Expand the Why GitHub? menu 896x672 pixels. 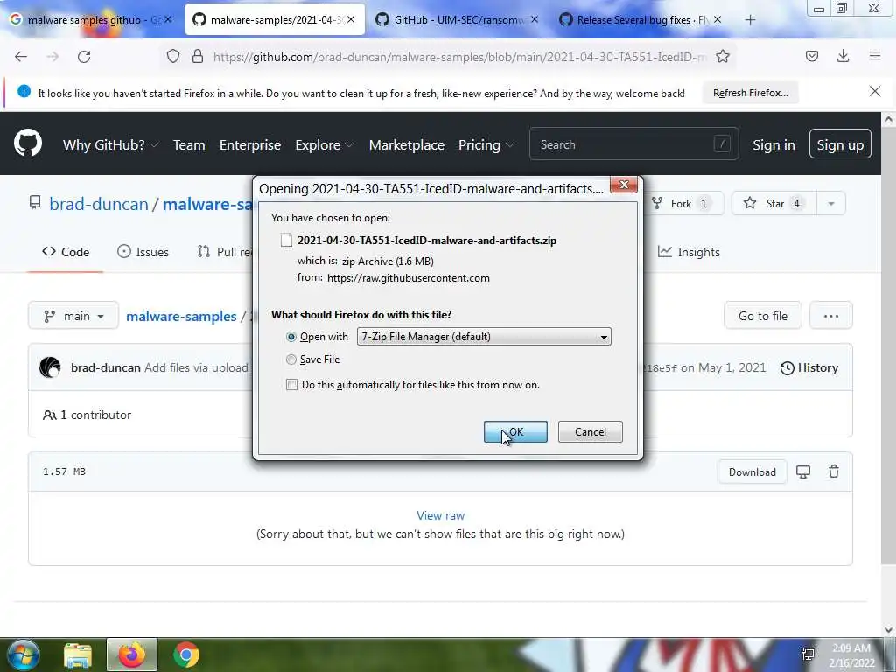point(111,144)
